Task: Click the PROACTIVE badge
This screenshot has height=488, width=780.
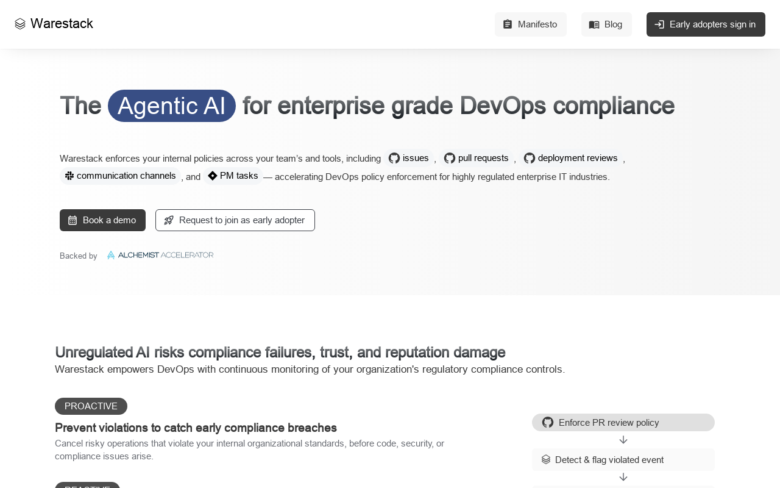Action: (91, 406)
